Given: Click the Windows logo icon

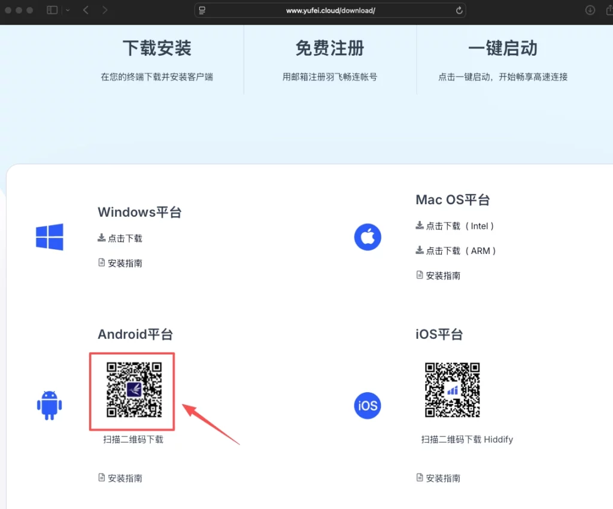Looking at the screenshot, I should pyautogui.click(x=50, y=237).
